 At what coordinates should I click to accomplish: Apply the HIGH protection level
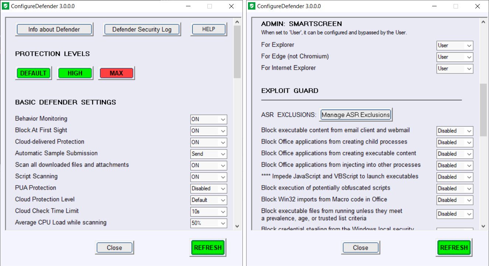tap(75, 73)
